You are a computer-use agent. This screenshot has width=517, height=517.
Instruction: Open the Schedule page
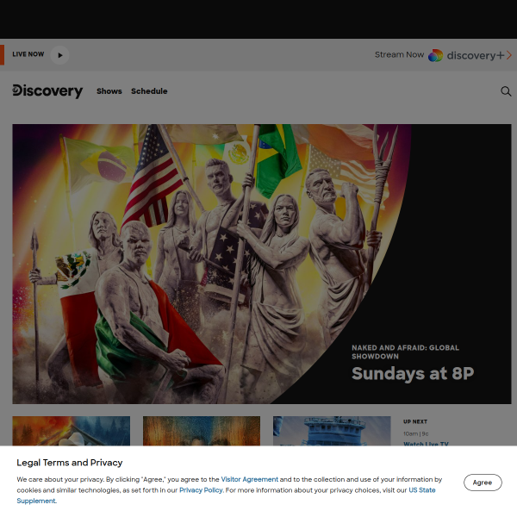[x=149, y=91]
